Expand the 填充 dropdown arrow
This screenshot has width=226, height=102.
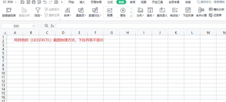153,15
